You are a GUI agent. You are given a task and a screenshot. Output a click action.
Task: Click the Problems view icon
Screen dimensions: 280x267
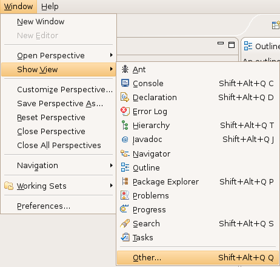tap(125, 195)
